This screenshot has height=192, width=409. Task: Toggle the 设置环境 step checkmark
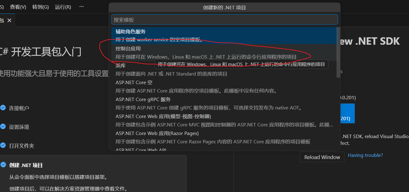[x=3, y=127]
